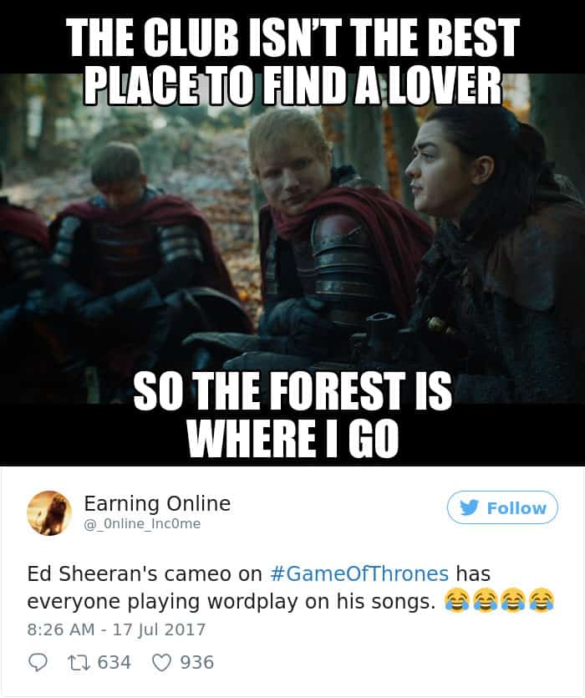Open the Earning Online display name
The image size is (585, 698).
[157, 504]
